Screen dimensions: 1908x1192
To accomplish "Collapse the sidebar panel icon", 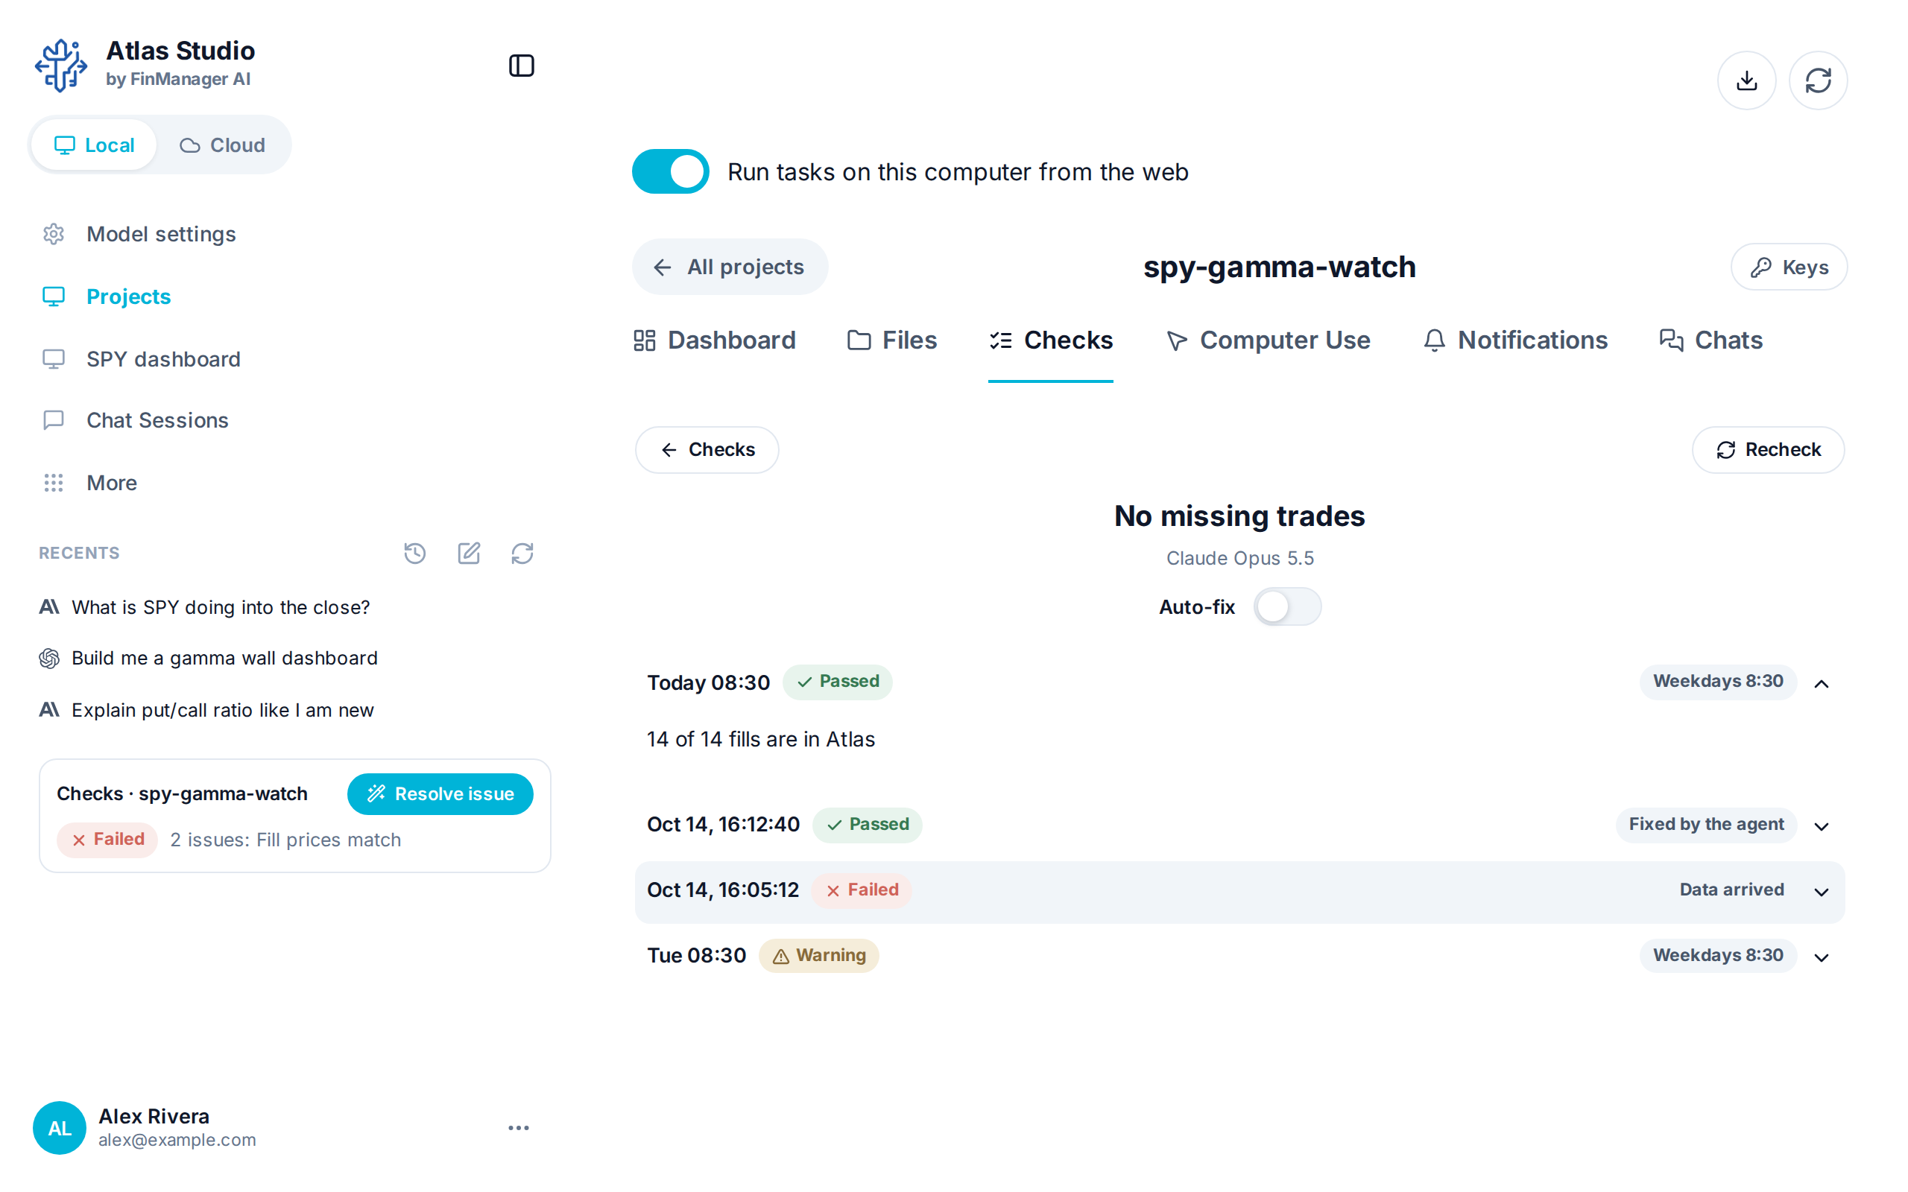I will point(521,66).
